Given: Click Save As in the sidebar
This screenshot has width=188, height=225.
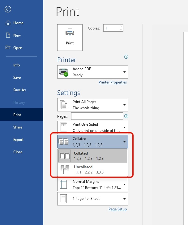Looking at the screenshot, I should (22, 90).
